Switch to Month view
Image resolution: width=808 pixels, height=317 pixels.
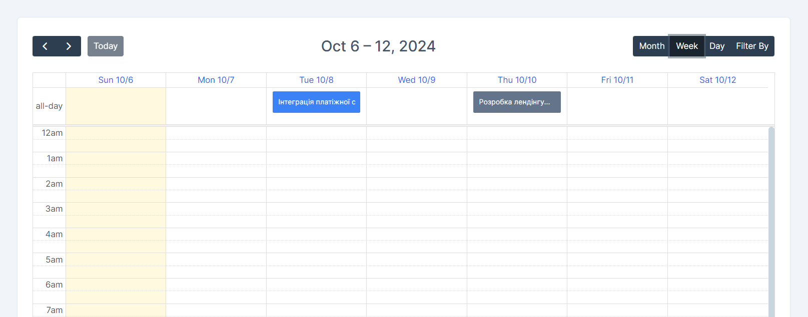click(x=651, y=46)
